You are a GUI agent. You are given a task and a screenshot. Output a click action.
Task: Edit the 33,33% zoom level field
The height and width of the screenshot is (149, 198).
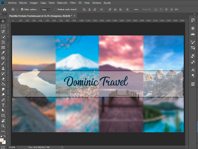pos(12,147)
